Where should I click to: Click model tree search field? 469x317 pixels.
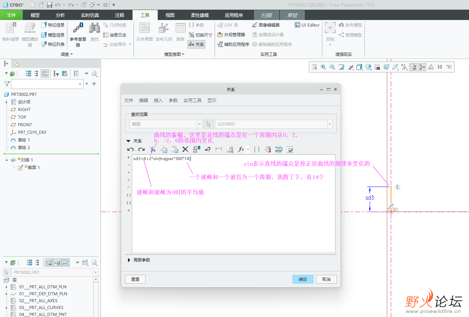click(47, 84)
